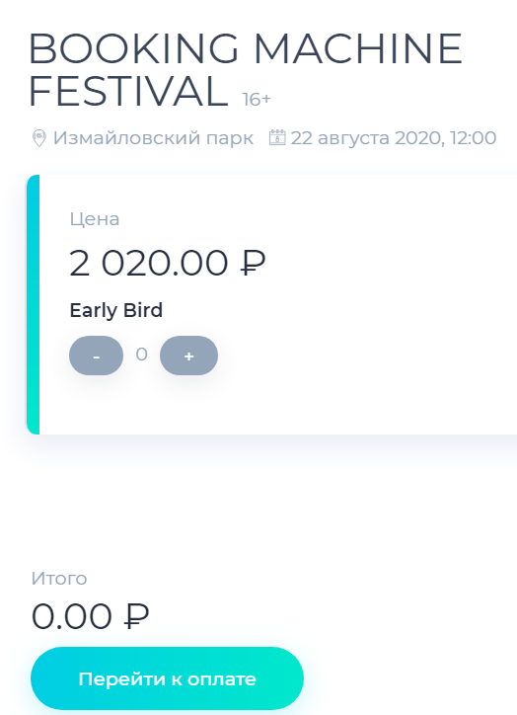
Task: Select the 2 020.00 ticket price amount
Action: point(149,263)
